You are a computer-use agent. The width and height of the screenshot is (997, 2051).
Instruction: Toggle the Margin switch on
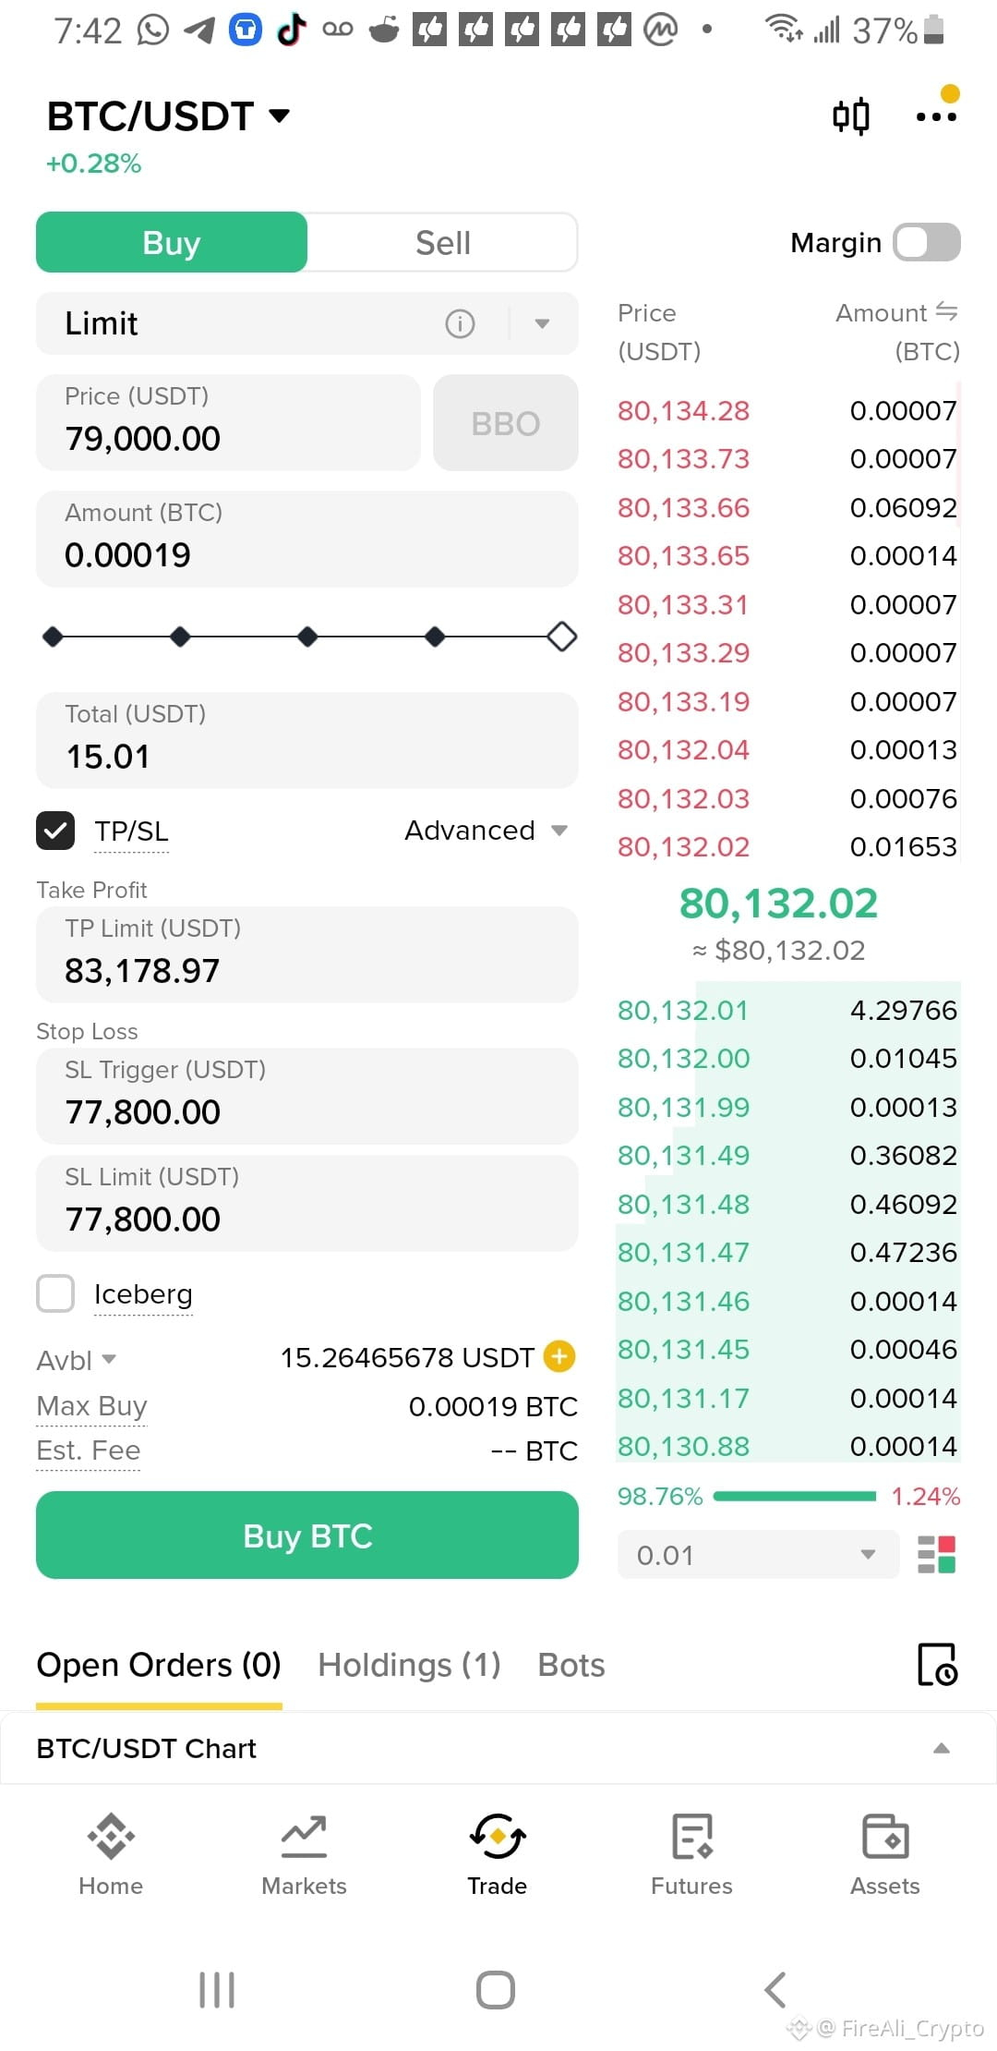[x=927, y=243]
